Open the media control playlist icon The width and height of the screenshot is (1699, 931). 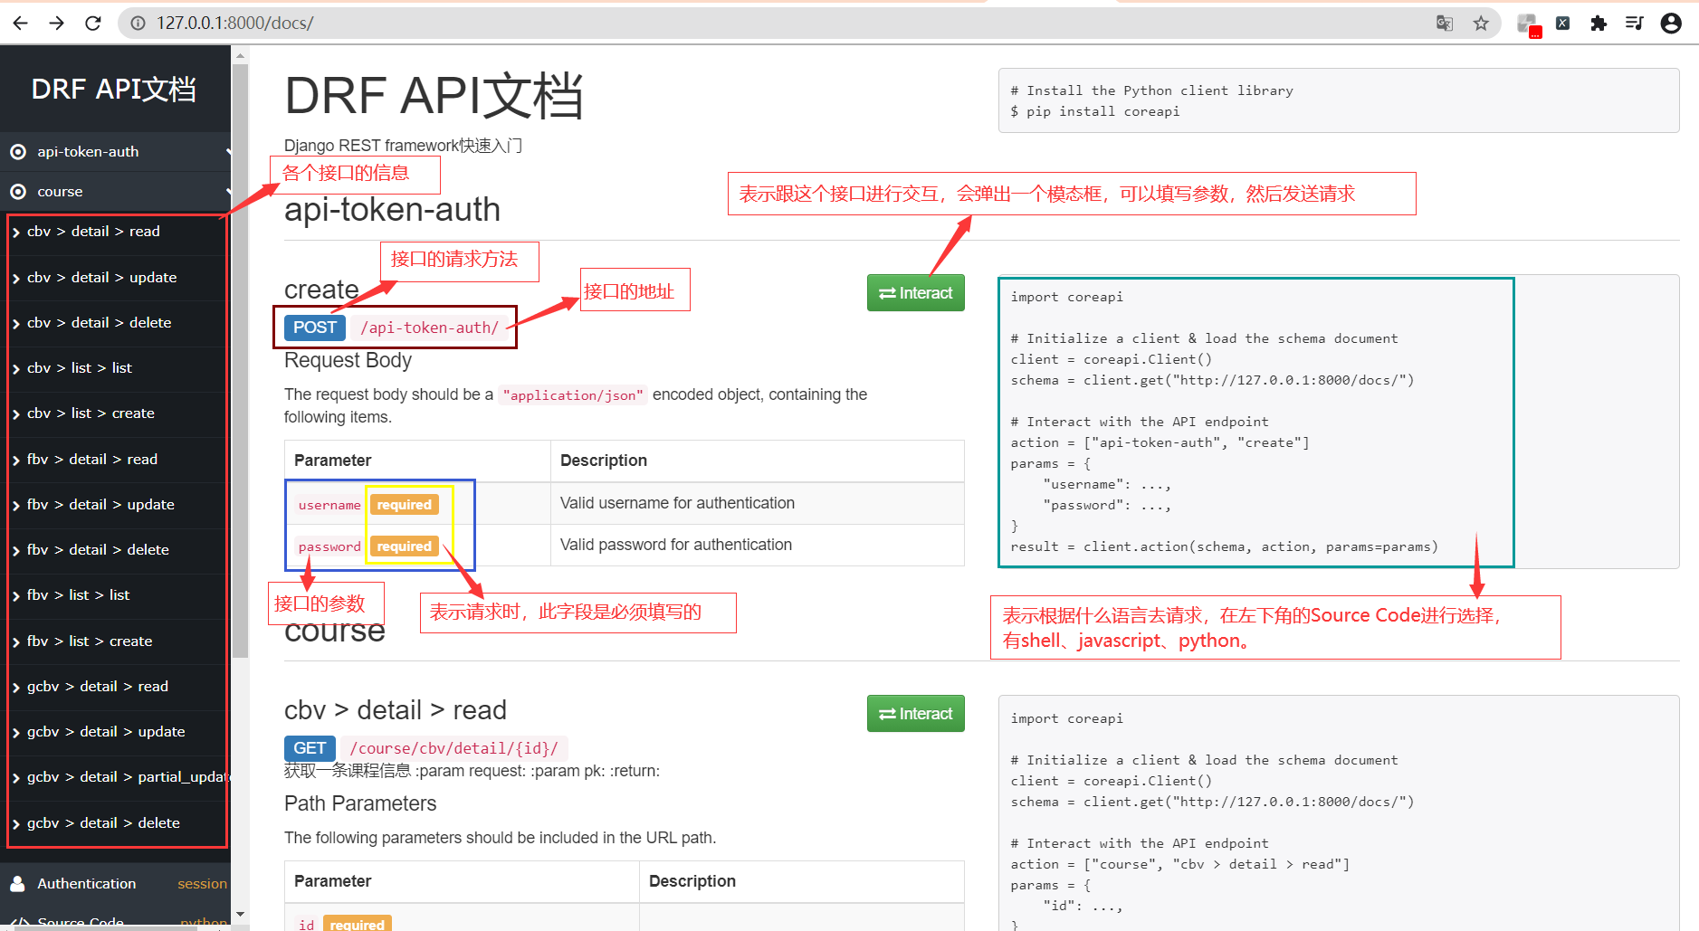click(1634, 23)
